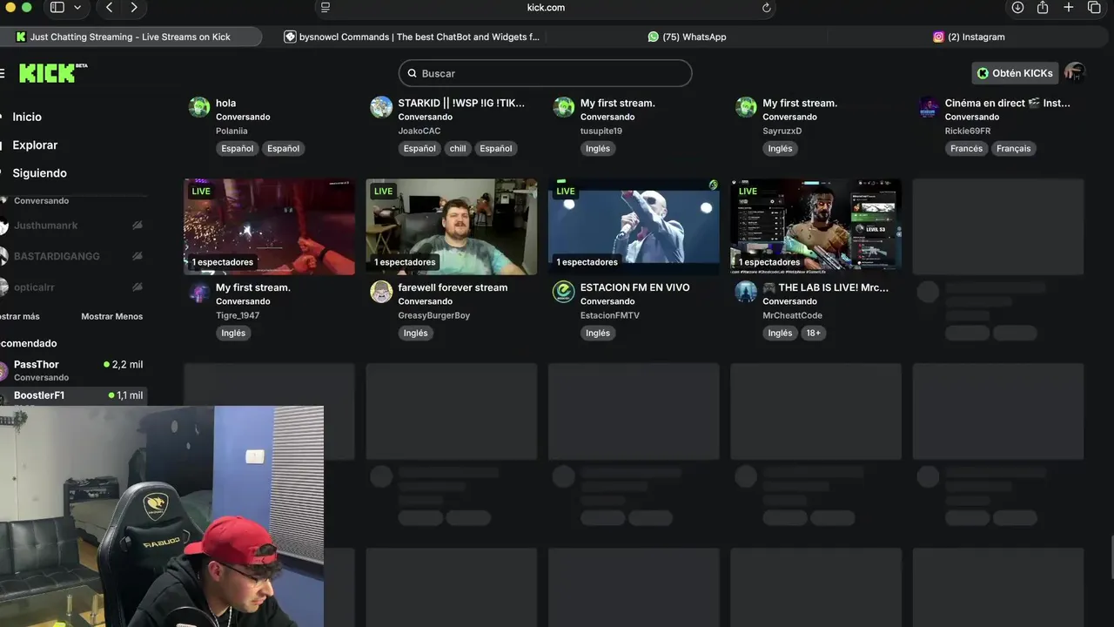Open the ESTACION FM EN VIVO thumbnail
Image resolution: width=1114 pixels, height=627 pixels.
(x=634, y=226)
